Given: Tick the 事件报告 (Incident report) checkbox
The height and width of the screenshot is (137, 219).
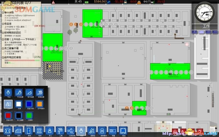Looking at the screenshot, I should [3, 13].
